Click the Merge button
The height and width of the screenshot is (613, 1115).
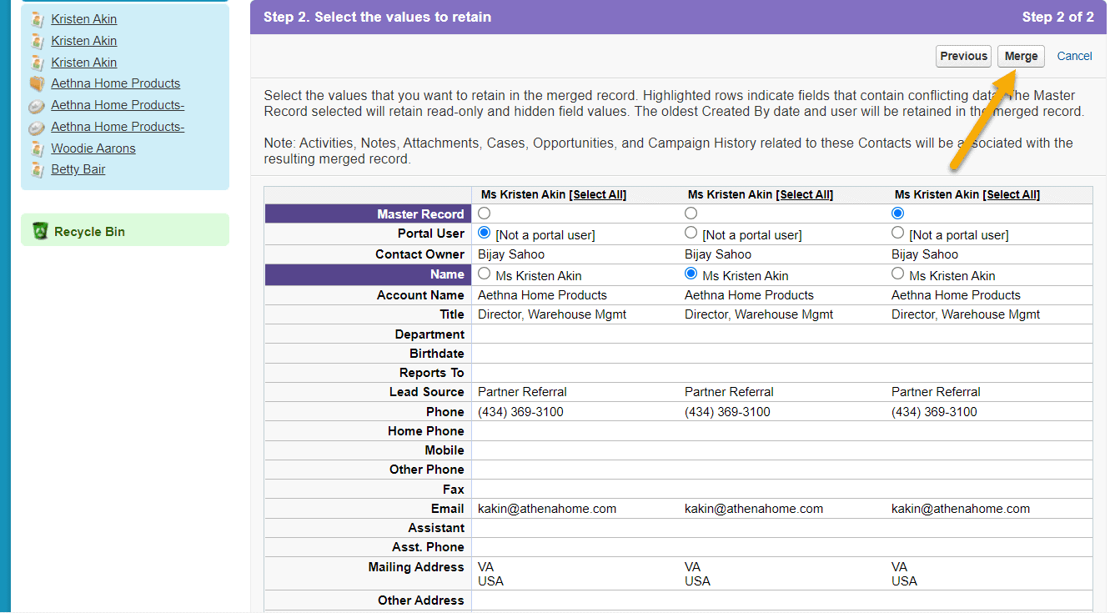point(1021,56)
